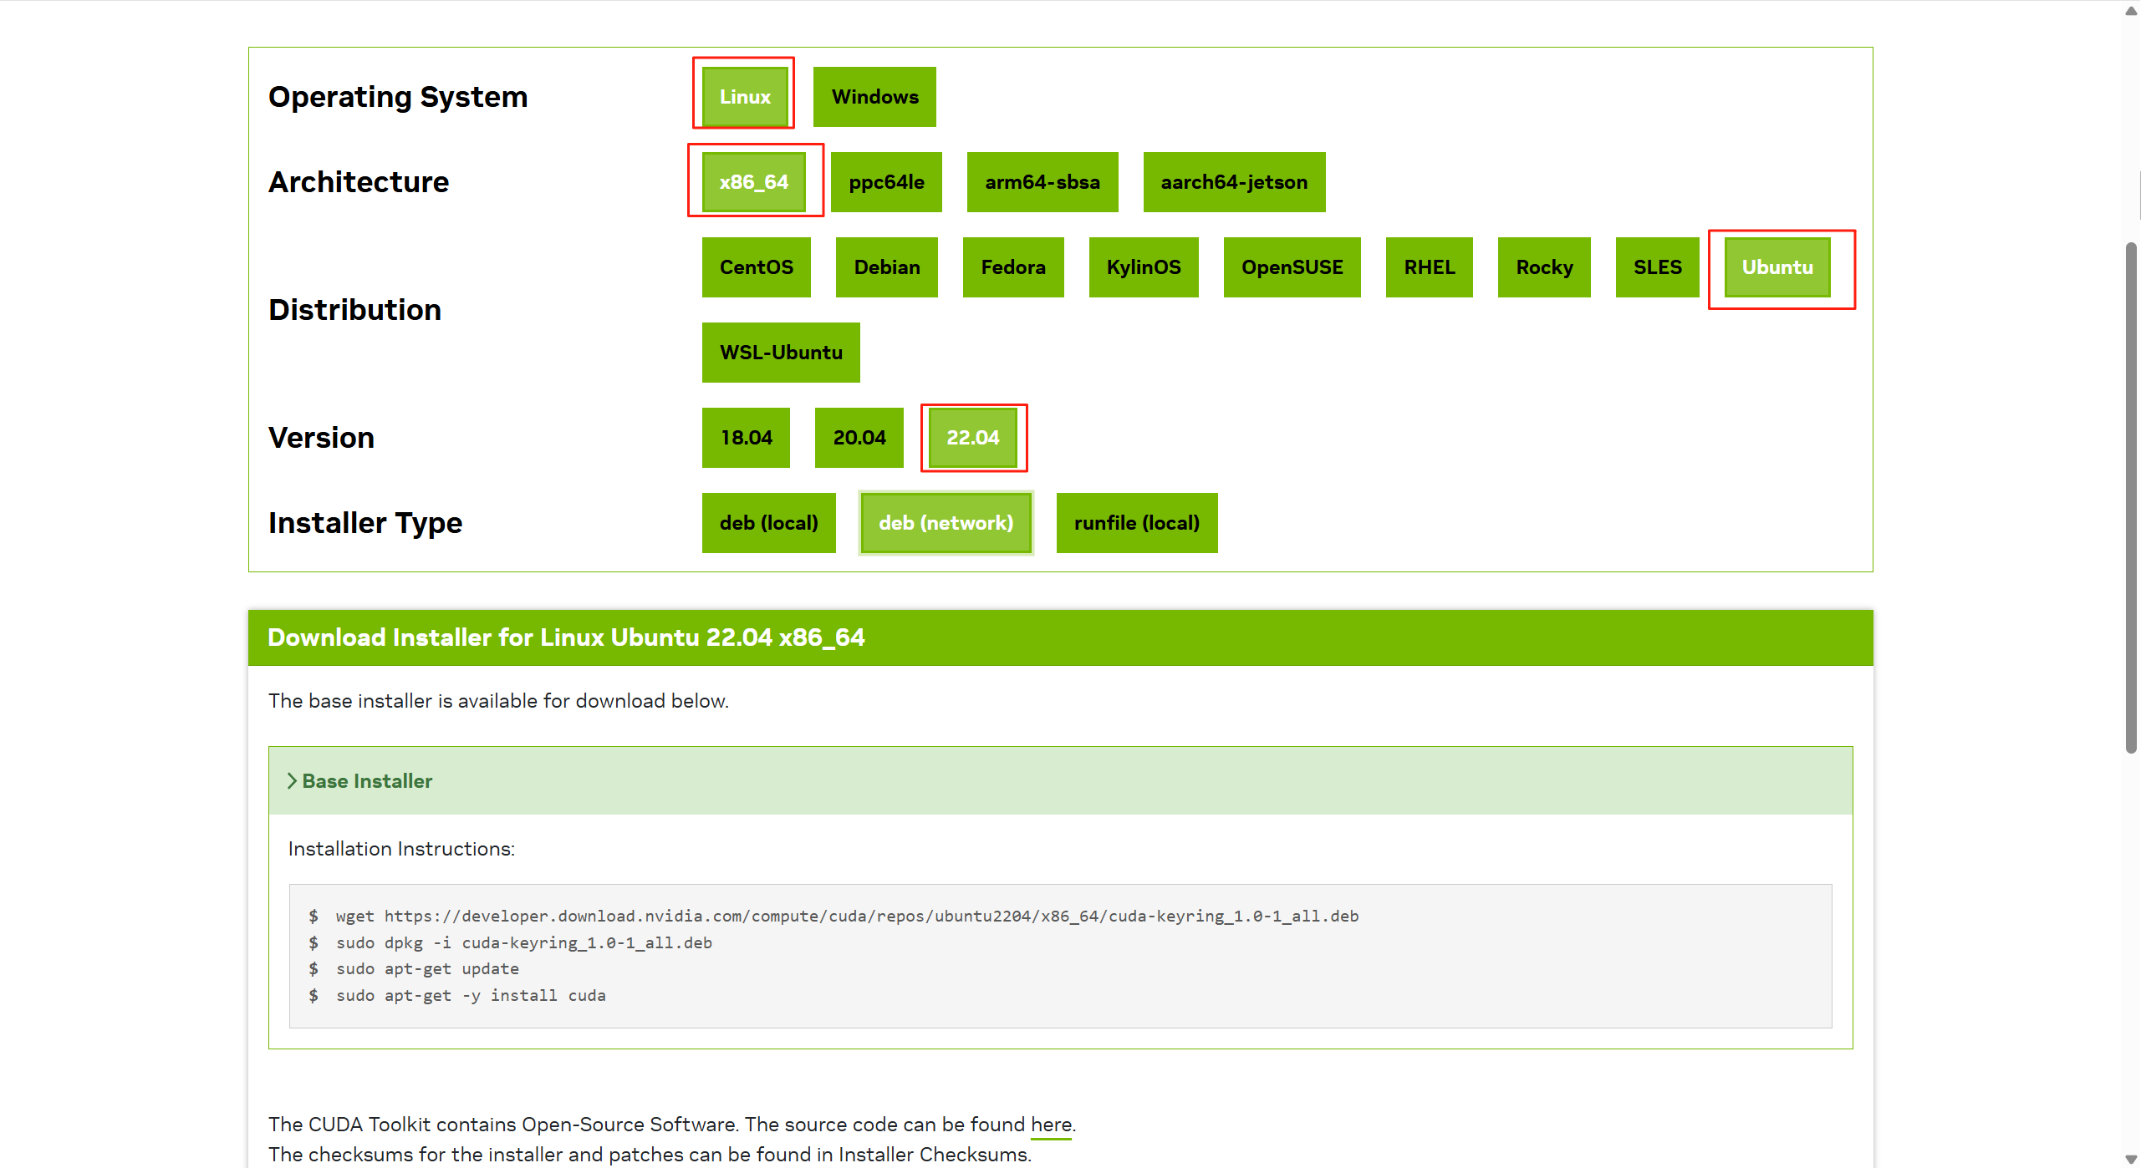This screenshot has height=1168, width=2141.
Task: Open the source code 'here' link
Action: 1050,1125
